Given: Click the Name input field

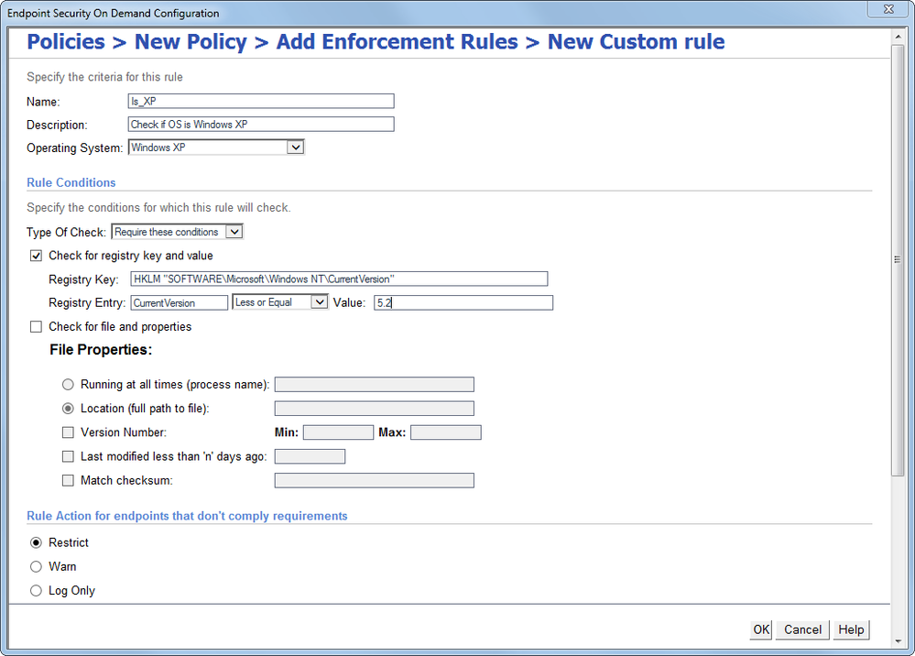Looking at the screenshot, I should pos(261,102).
